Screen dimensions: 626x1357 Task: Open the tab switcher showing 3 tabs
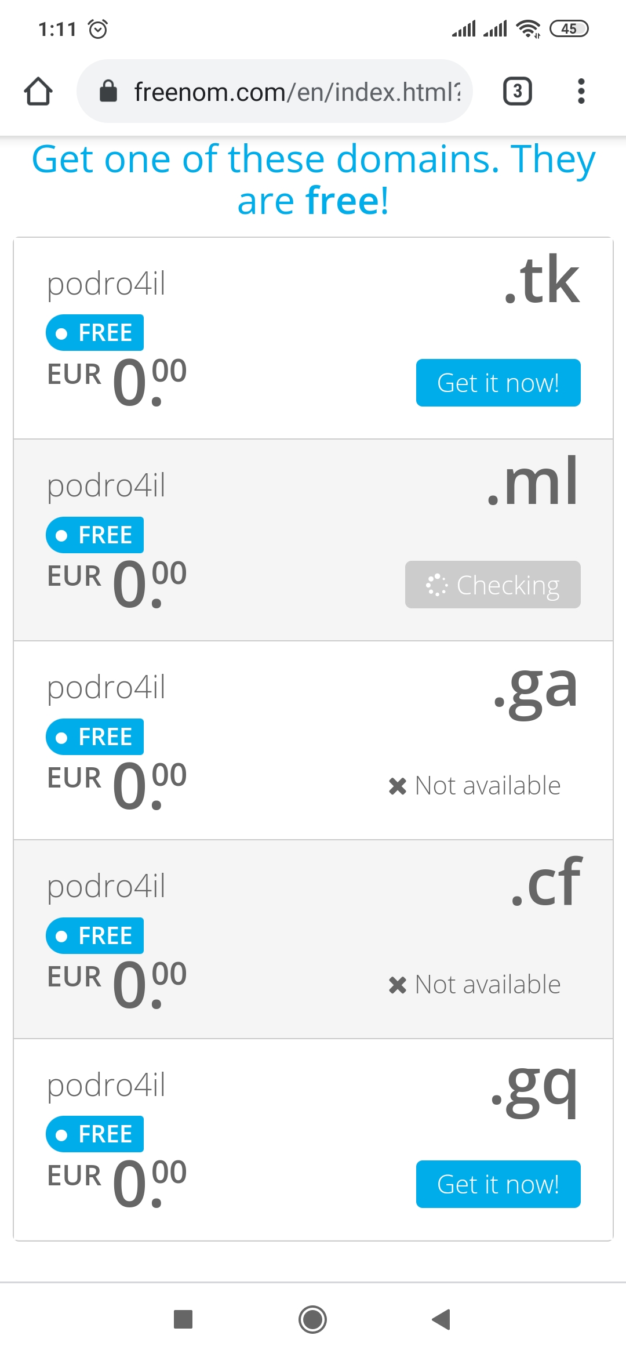(x=517, y=92)
